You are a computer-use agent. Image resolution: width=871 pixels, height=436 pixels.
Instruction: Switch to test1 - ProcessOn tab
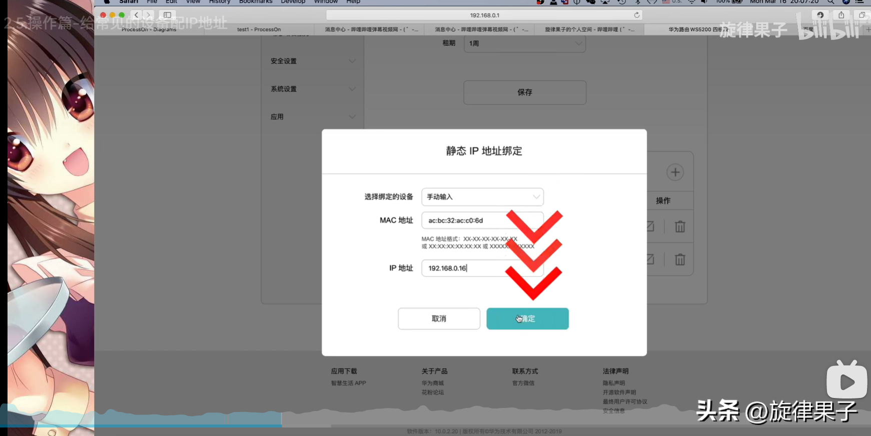259,29
